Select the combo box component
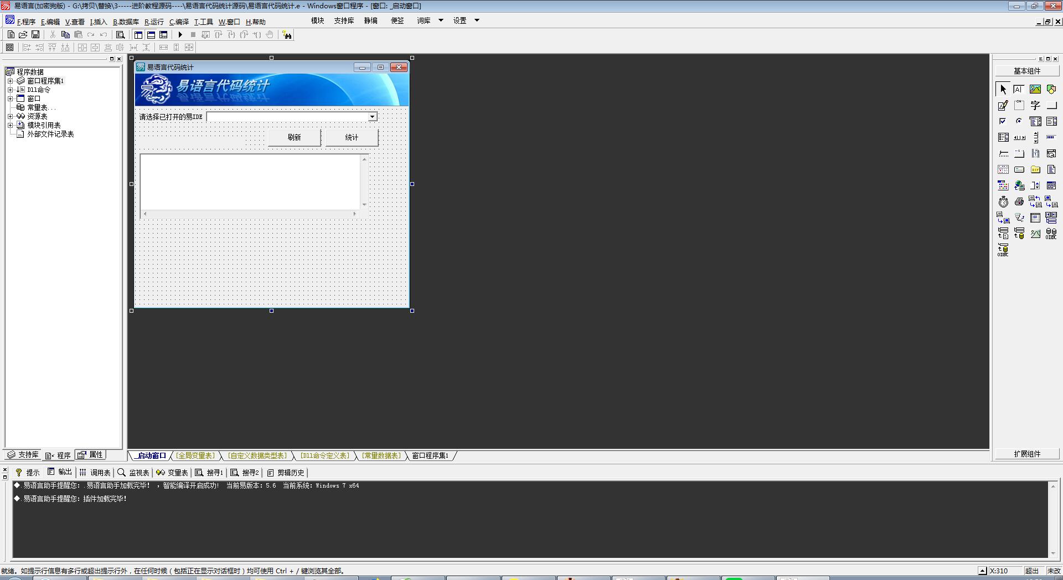This screenshot has height=580, width=1063. pos(1035,121)
